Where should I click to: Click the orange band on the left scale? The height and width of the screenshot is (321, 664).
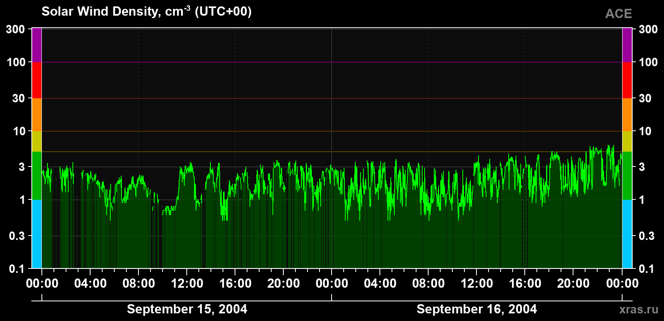point(37,115)
